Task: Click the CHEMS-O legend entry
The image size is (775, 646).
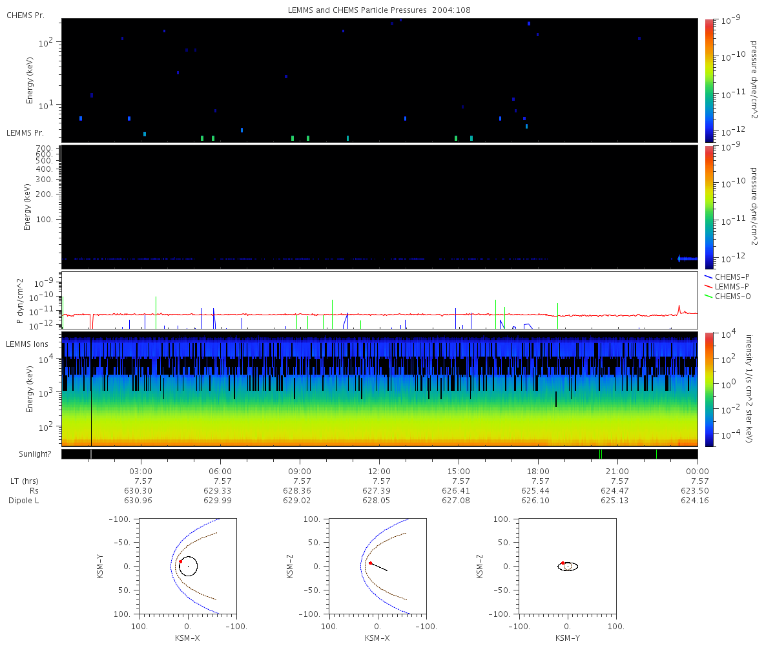Action: coord(727,296)
